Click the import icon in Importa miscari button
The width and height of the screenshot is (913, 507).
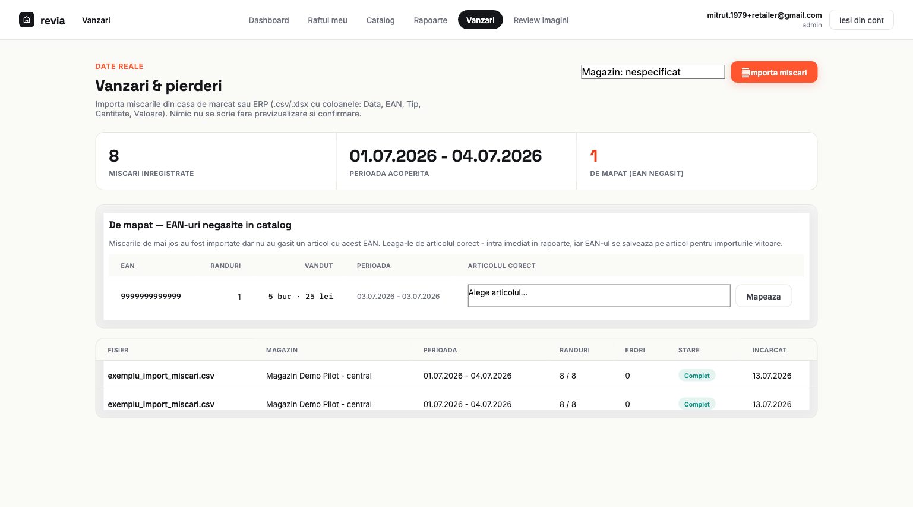(745, 73)
